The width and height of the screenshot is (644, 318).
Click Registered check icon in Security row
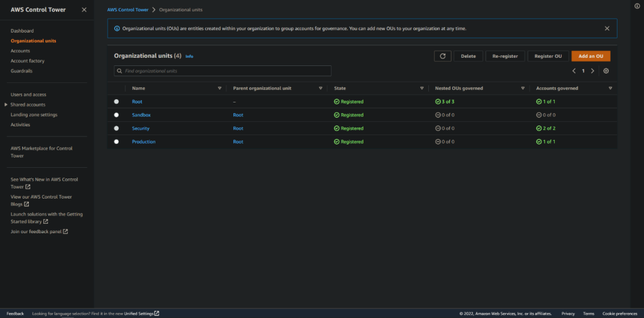tap(337, 128)
